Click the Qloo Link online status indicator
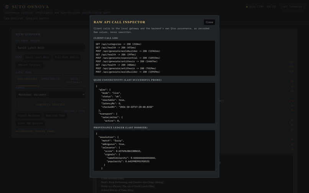This screenshot has height=193, width=309. [261, 7]
